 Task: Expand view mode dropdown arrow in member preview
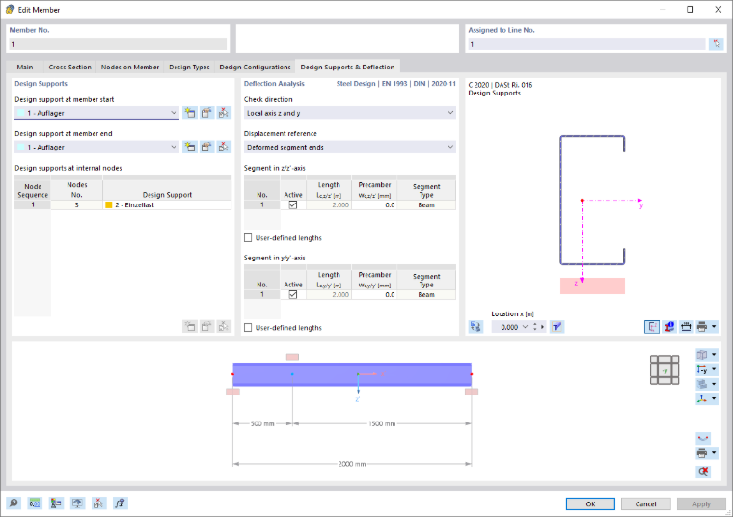714,355
